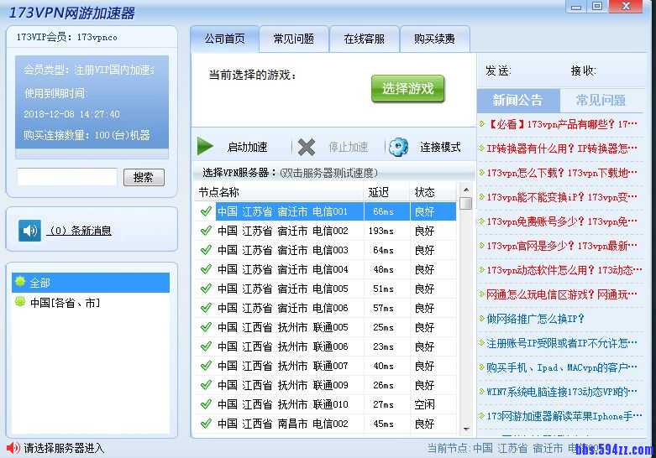Click checkmark icon of 抚州市 联通006 row

206,346
